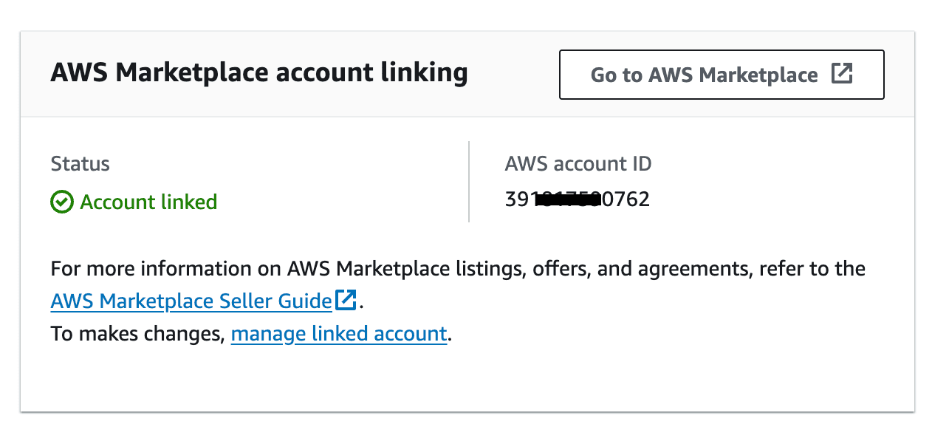Select the partially hidden AWS account ID number
Screen dimensions: 932x427
tap(577, 198)
